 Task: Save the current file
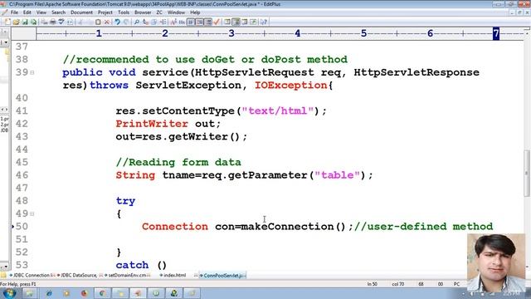25,22
